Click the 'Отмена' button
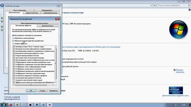Screen dimensions: 191x107 (x=42, y=91)
